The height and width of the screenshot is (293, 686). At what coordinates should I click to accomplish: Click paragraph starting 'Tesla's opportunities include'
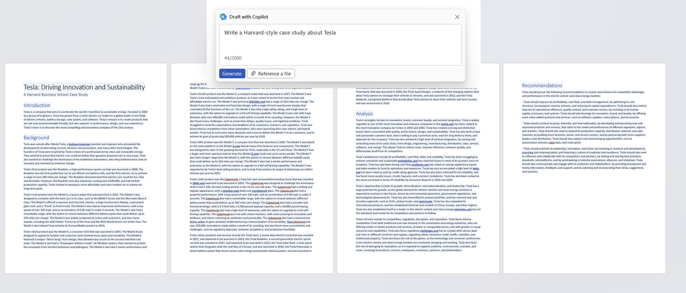417,201
